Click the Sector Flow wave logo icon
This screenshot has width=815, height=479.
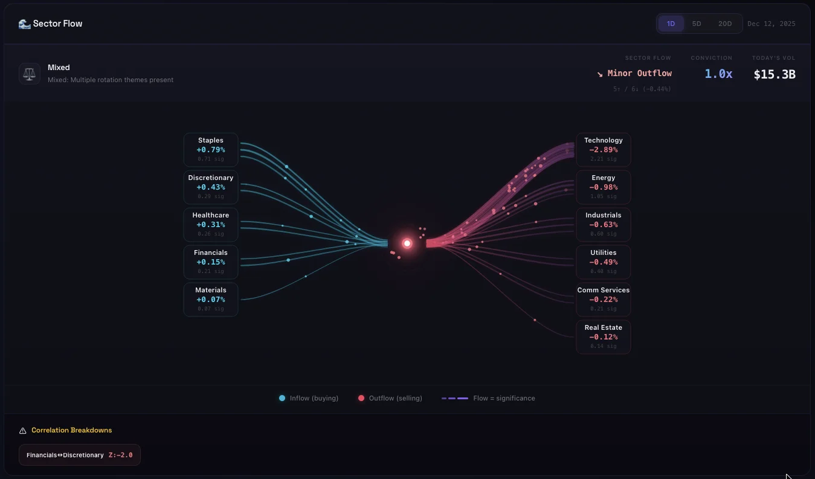(x=24, y=23)
